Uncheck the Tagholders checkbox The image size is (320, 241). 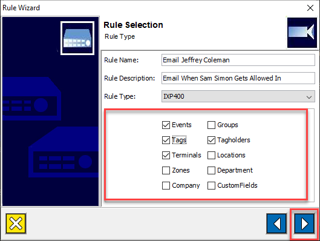pos(211,140)
